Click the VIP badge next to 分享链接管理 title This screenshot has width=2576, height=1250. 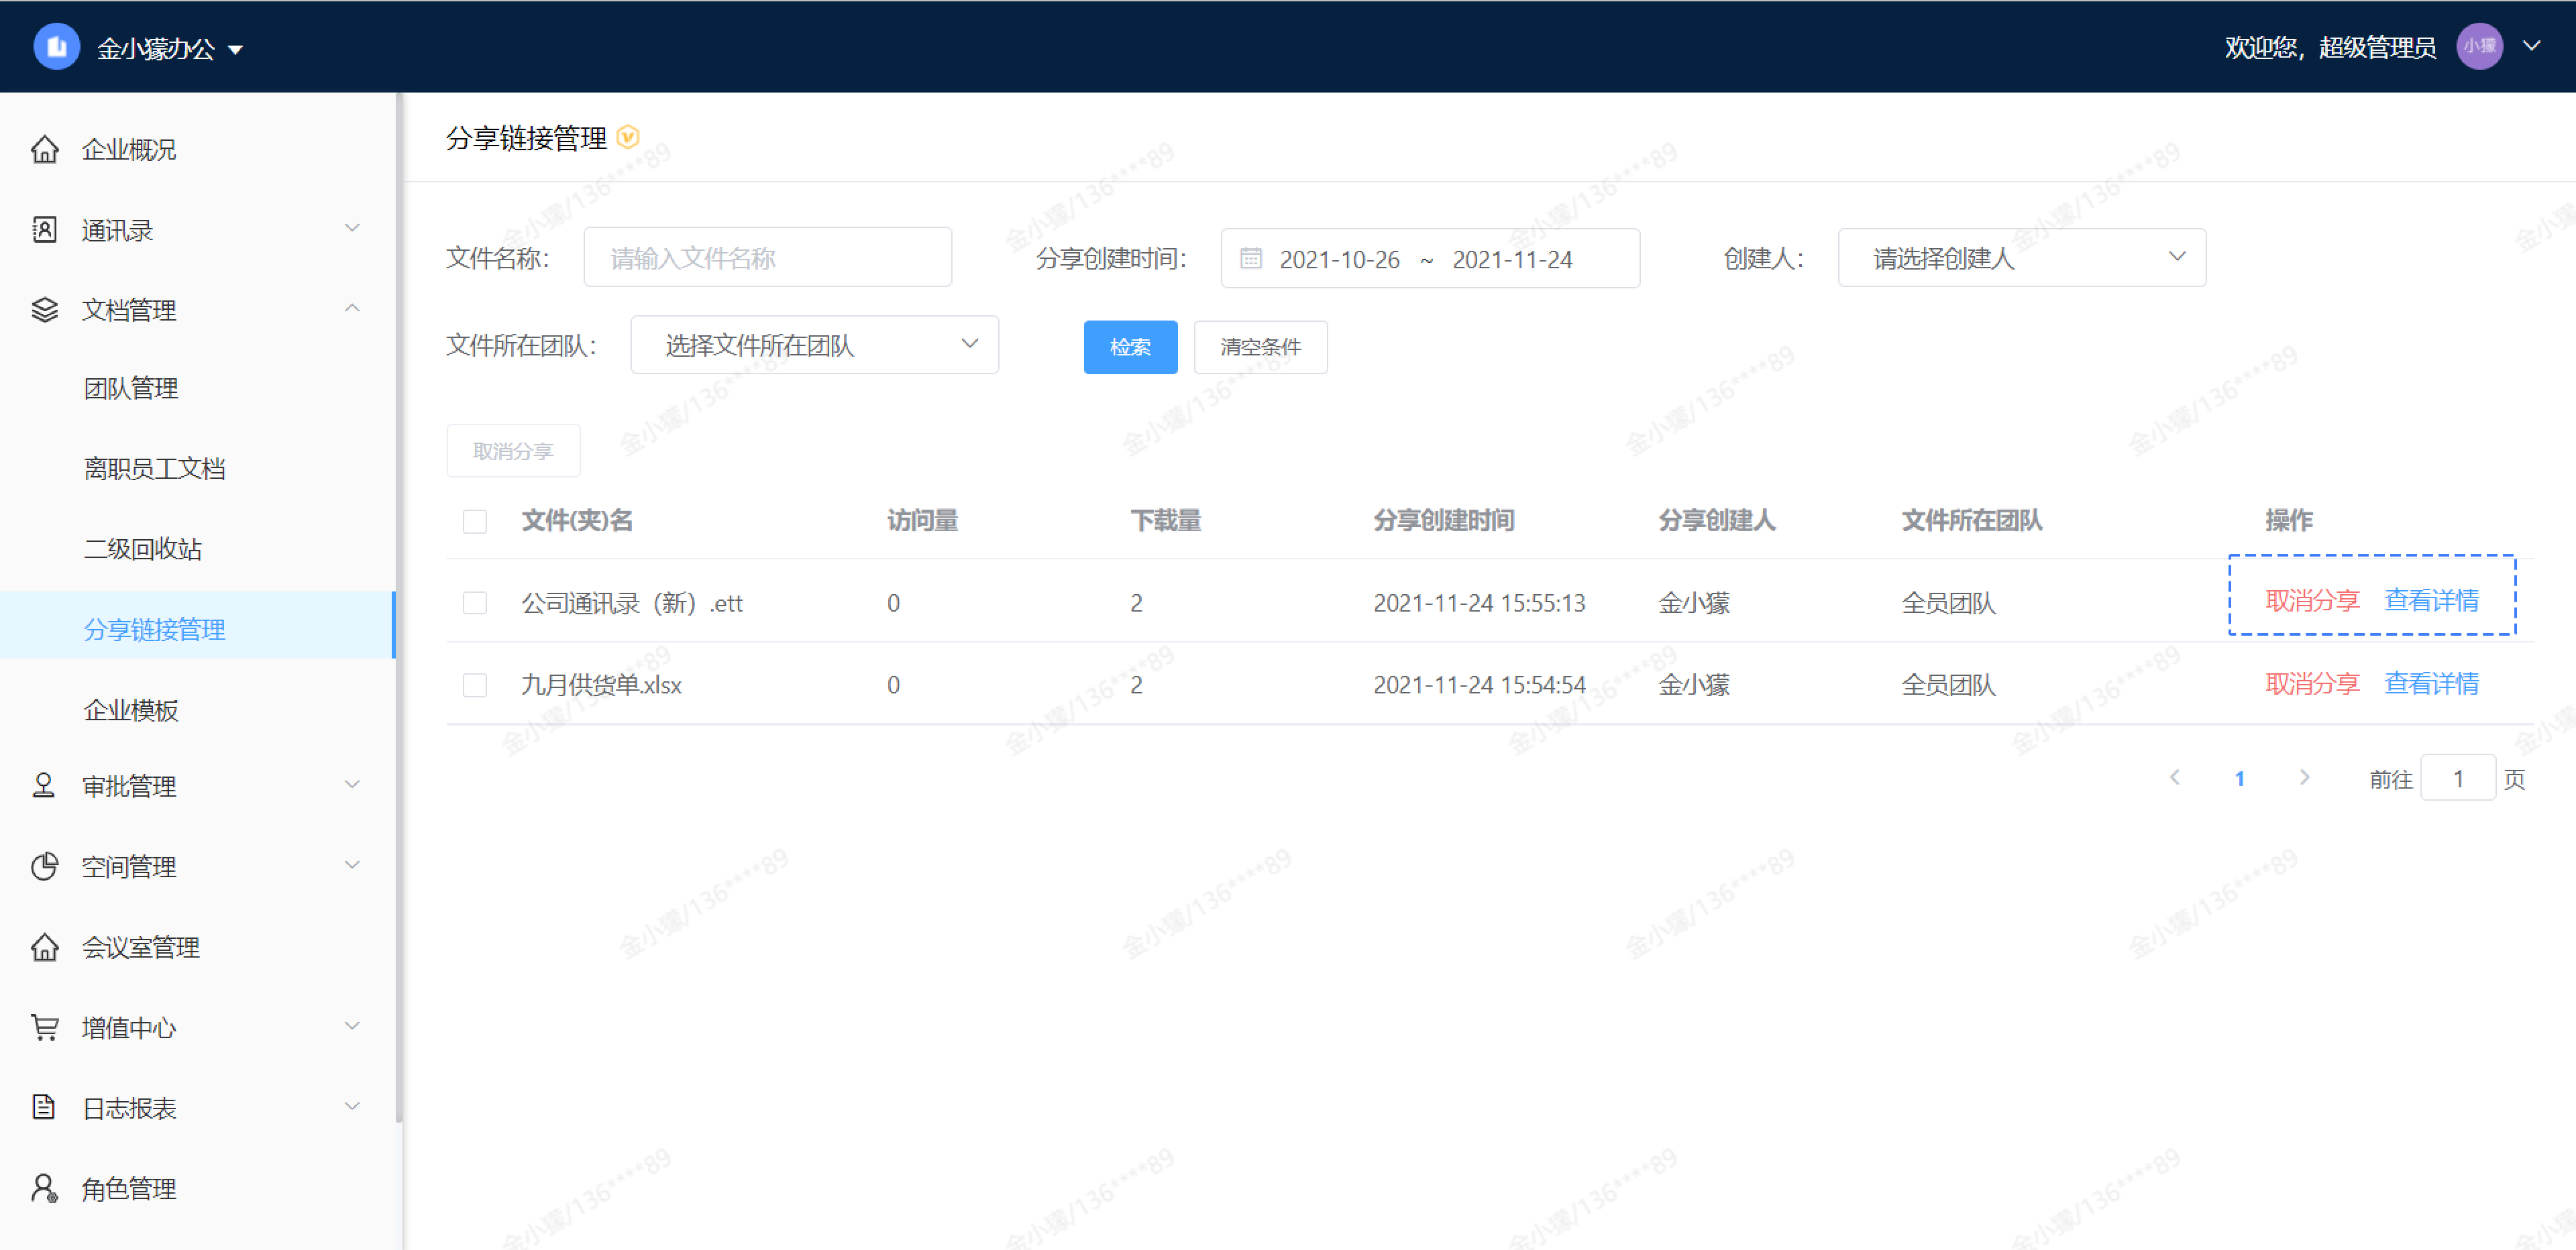pos(628,137)
